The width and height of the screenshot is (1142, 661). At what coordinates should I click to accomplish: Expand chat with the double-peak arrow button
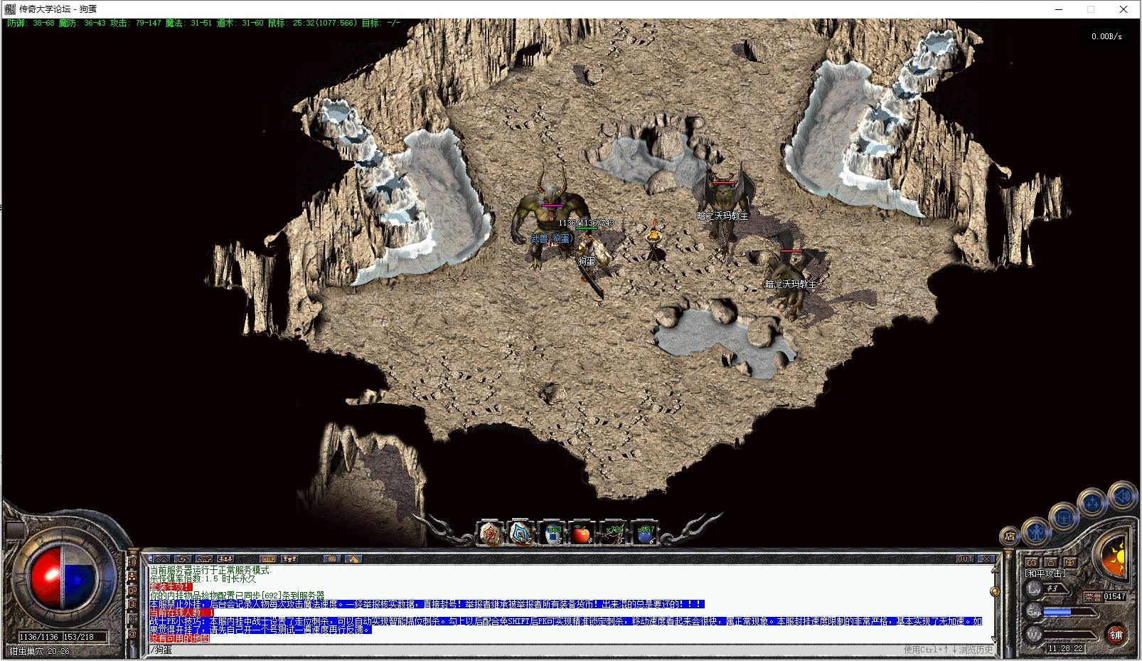click(161, 559)
